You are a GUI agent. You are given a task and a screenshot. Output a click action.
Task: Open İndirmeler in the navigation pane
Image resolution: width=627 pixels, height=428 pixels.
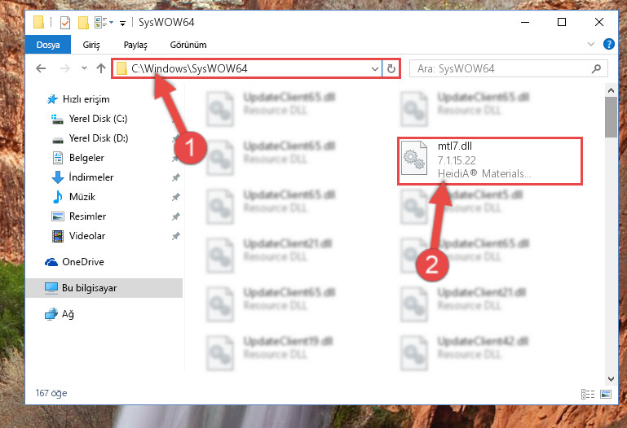tap(91, 177)
